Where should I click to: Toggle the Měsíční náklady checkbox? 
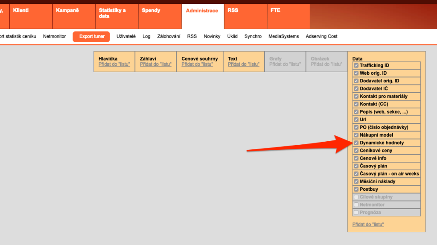point(356,182)
